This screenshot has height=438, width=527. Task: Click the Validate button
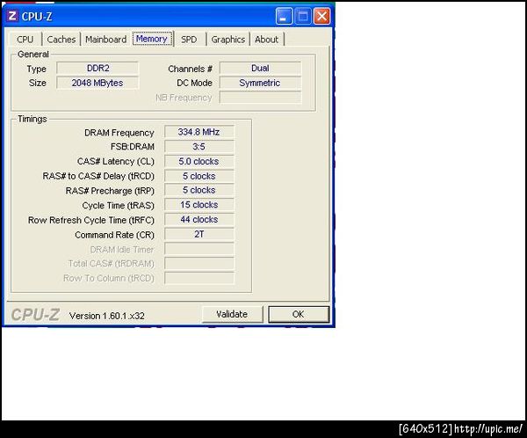point(232,314)
